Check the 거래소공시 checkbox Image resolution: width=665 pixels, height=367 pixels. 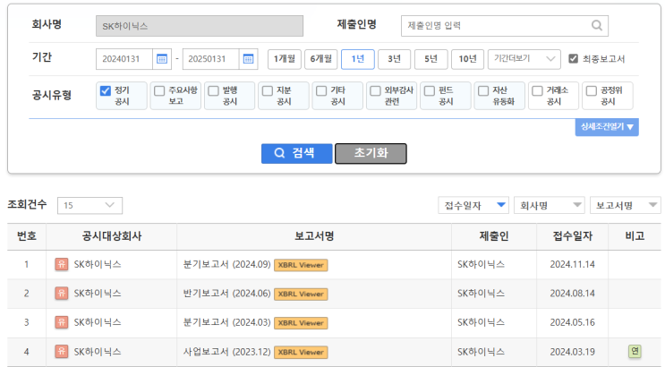coord(537,90)
